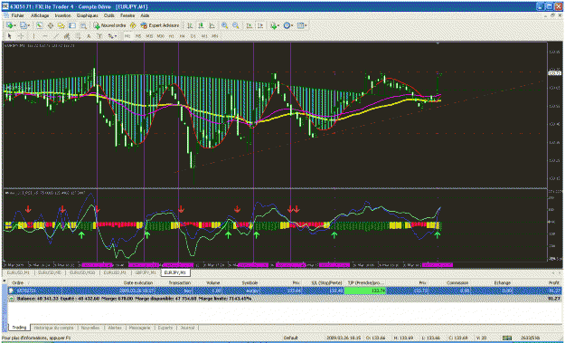Viewport: 565px width, 343px height.
Task: Zoom out of the chart
Action: (x=236, y=25)
